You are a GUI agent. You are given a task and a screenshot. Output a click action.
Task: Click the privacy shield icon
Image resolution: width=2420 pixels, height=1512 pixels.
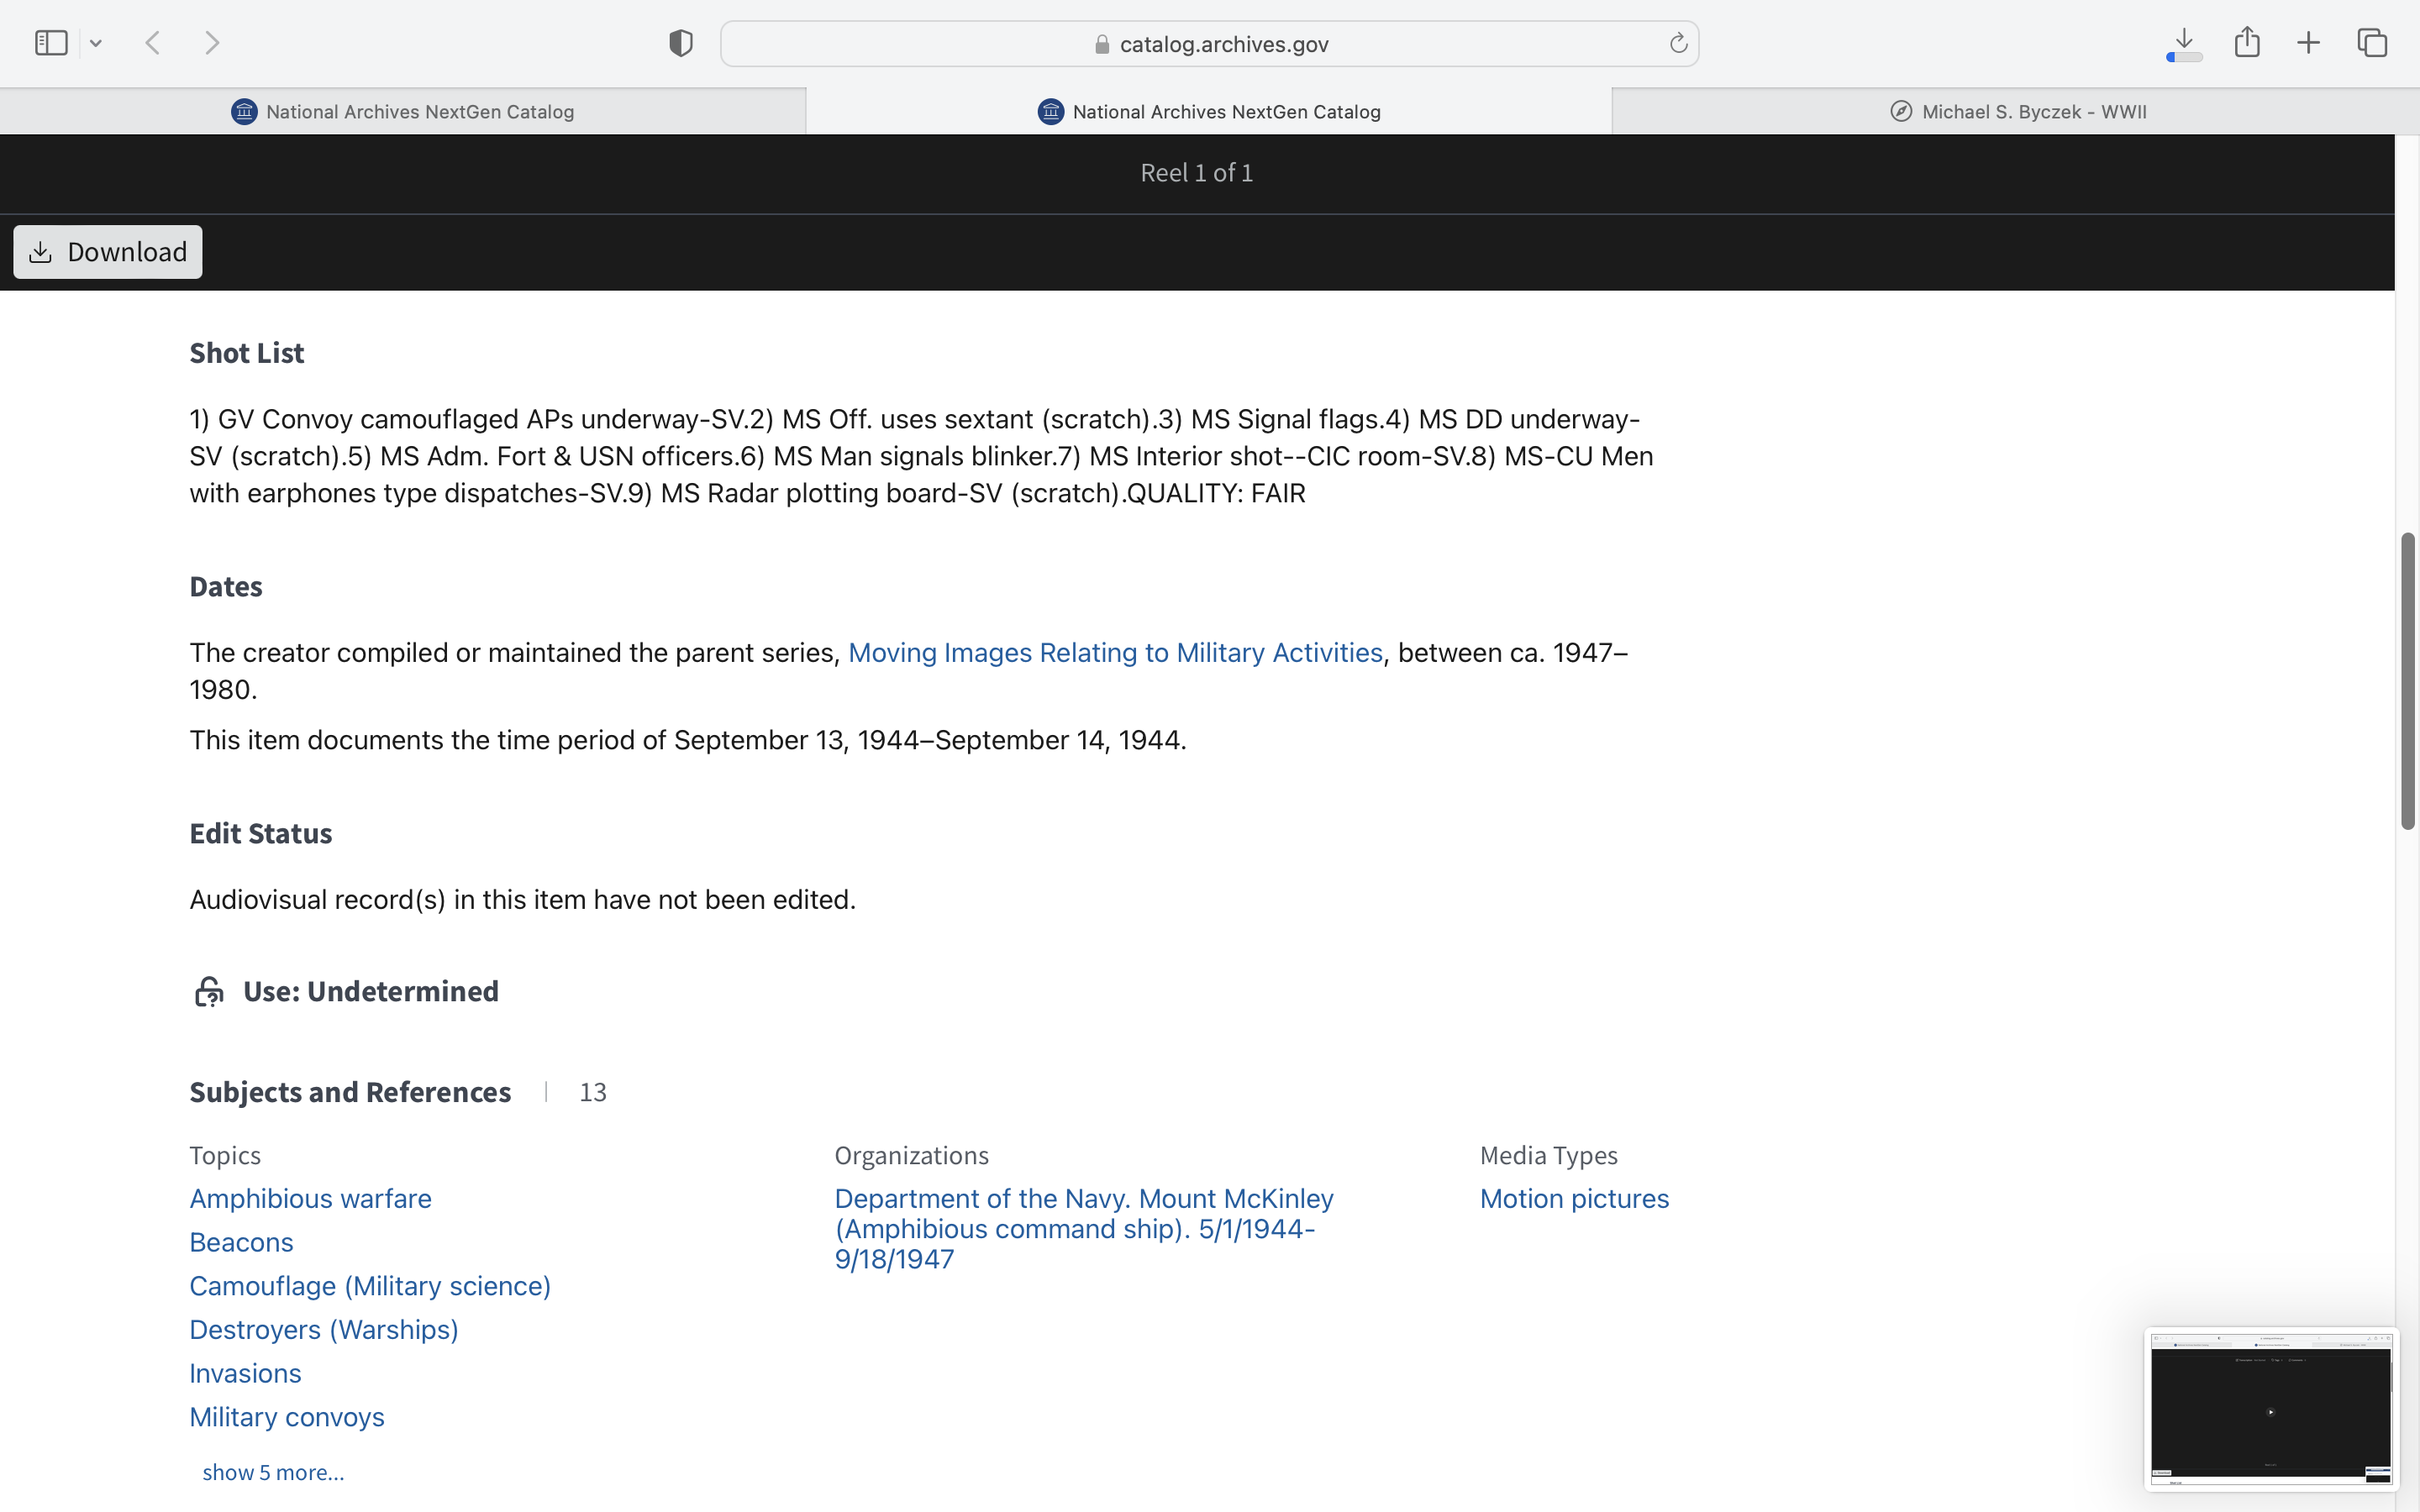coord(680,43)
